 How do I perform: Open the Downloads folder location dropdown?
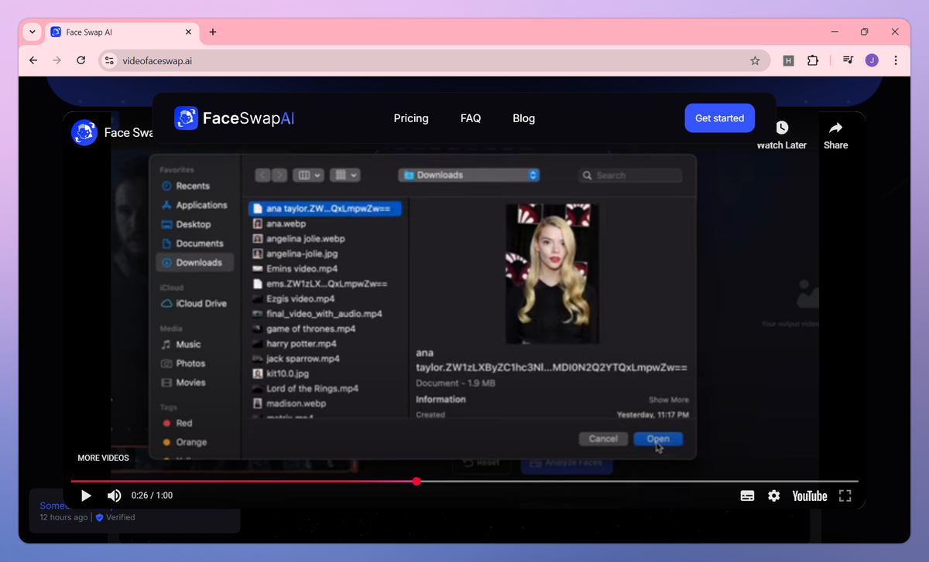click(x=469, y=175)
